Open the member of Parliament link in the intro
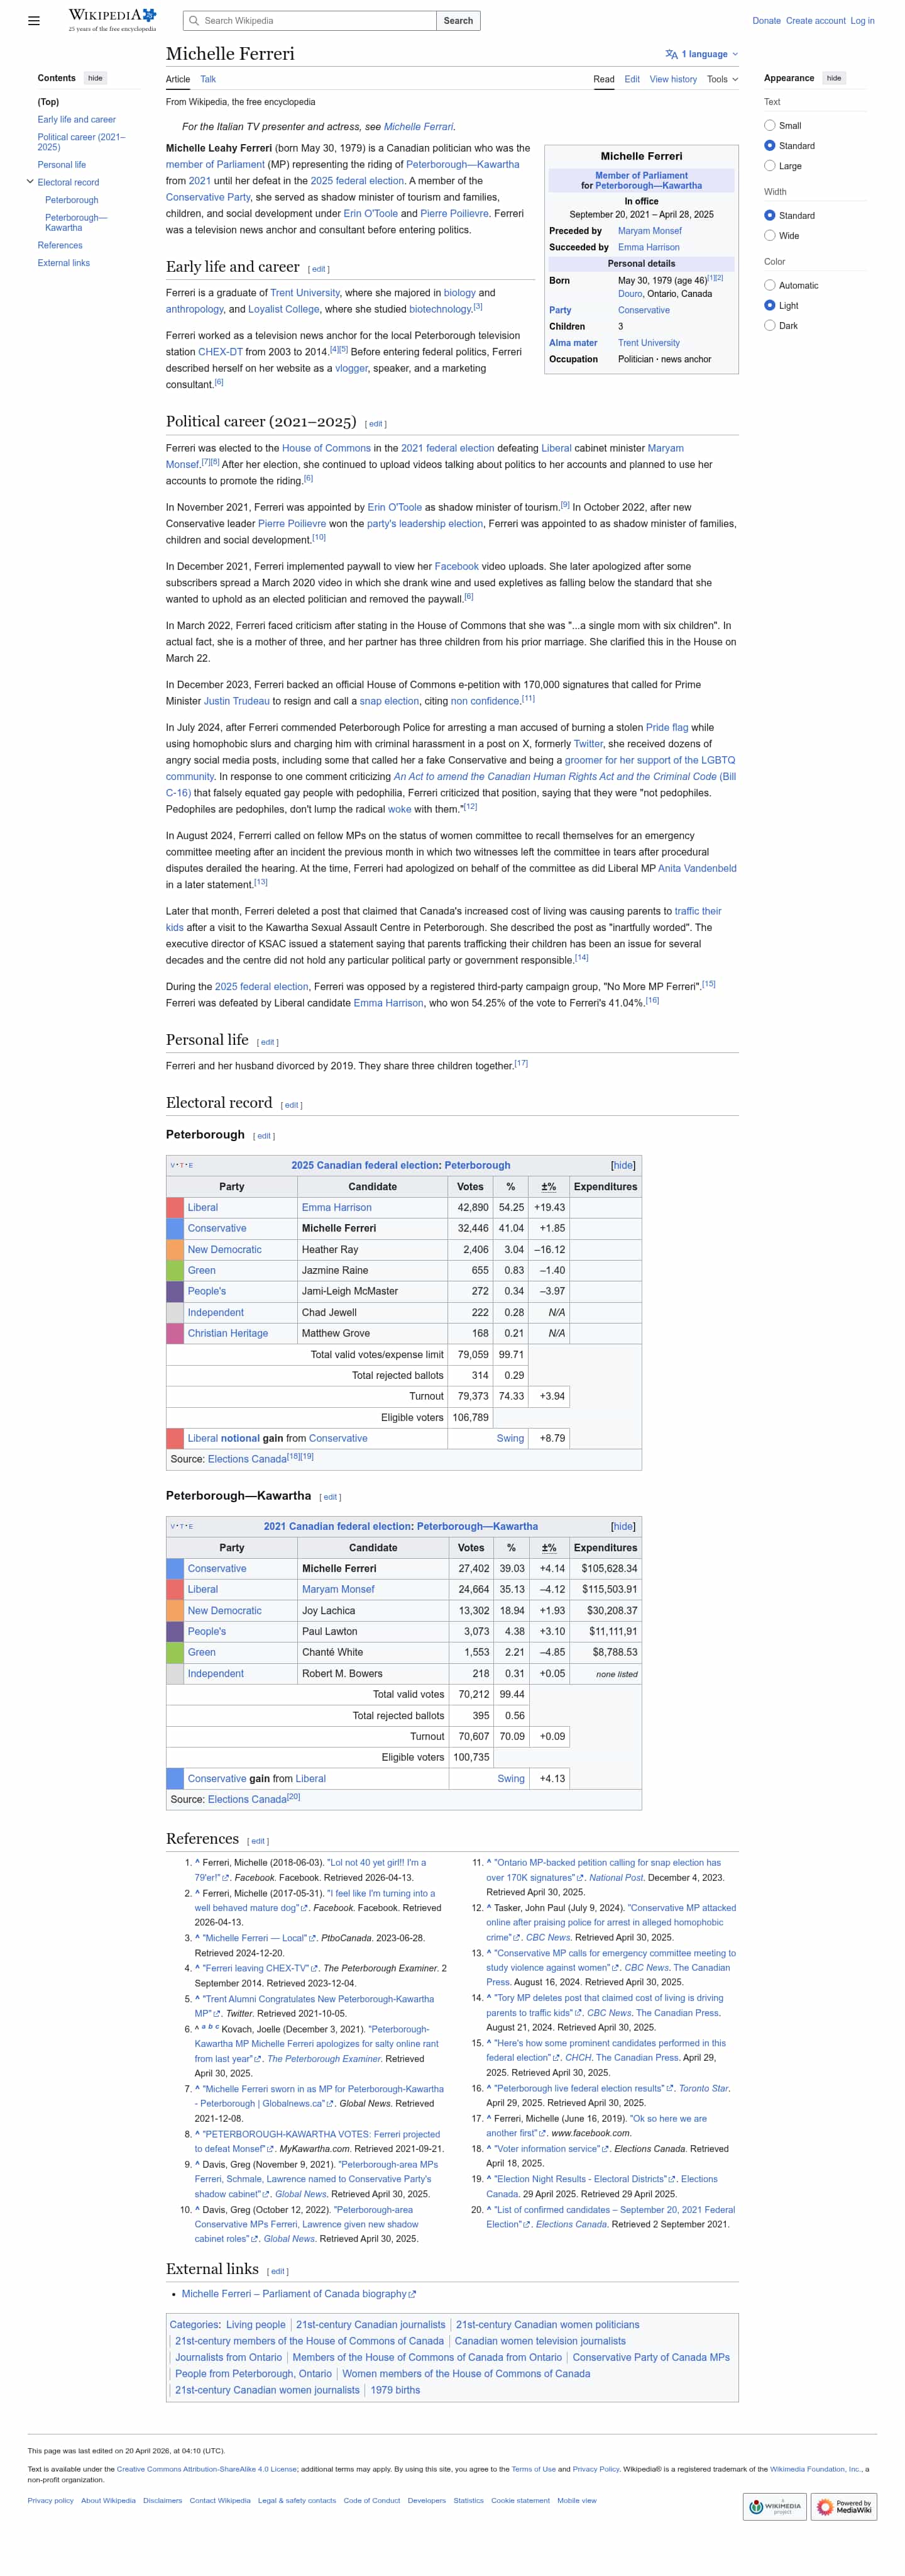 pos(215,165)
